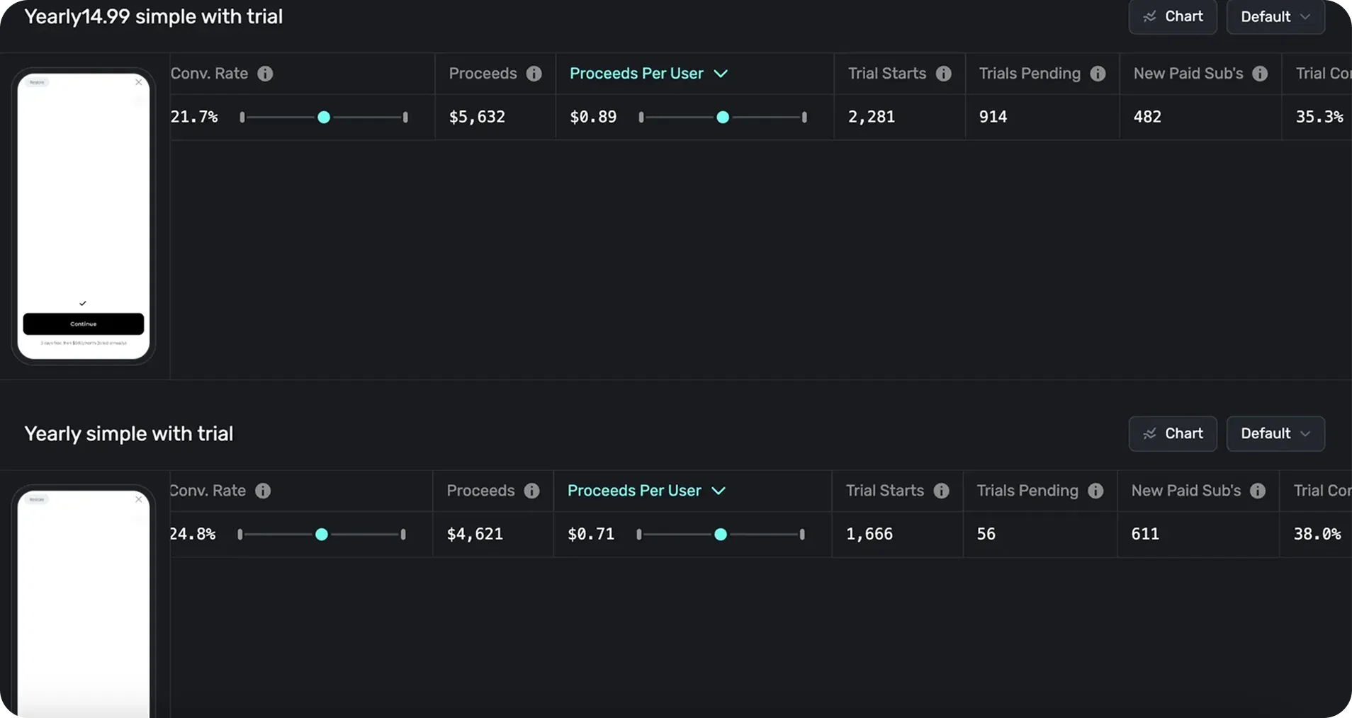Click Proceeds info icon in Yearly simple table
This screenshot has height=718, width=1352.
531,491
